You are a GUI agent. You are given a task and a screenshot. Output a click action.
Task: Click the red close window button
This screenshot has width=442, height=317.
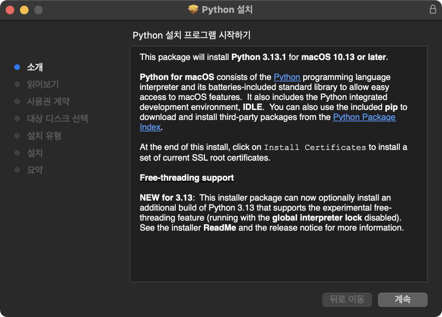tap(10, 10)
